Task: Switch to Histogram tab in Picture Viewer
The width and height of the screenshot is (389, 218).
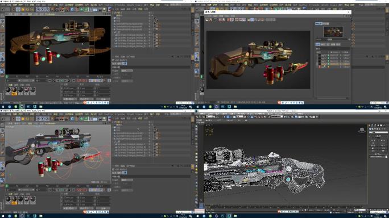Action: click(326, 23)
